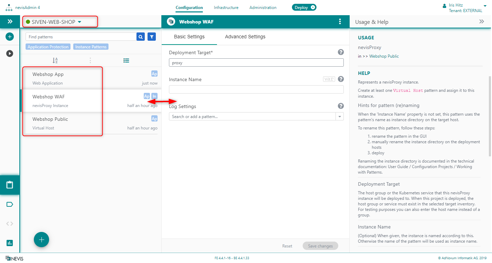Click the Reset button
Viewport: 492px width, 263px height.
[x=287, y=246]
